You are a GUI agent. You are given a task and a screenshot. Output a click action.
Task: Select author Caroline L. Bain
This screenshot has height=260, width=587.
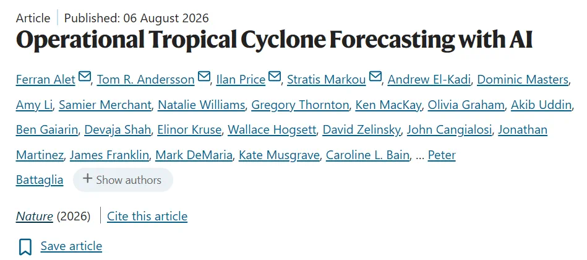click(367, 155)
